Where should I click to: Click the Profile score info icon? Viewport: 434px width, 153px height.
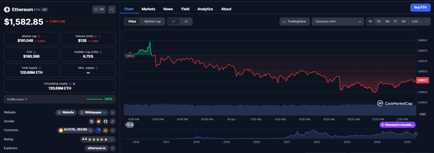coord(26,99)
